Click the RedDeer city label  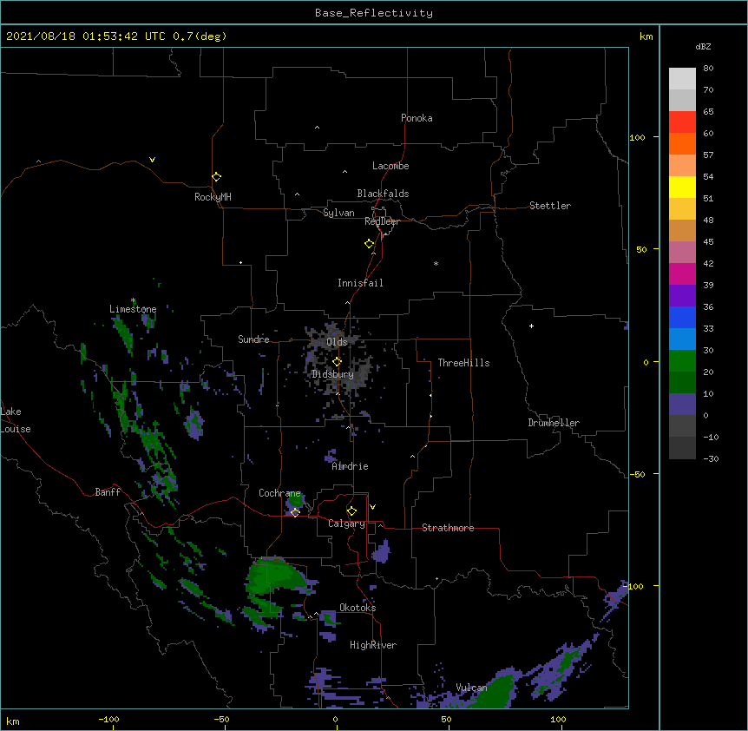[x=382, y=221]
